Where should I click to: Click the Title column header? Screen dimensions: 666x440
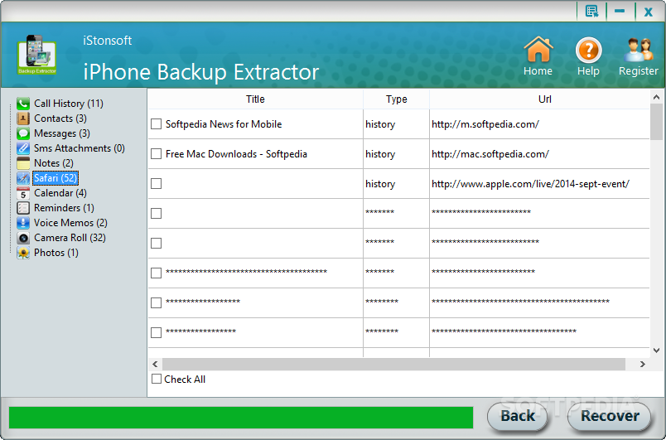click(255, 99)
